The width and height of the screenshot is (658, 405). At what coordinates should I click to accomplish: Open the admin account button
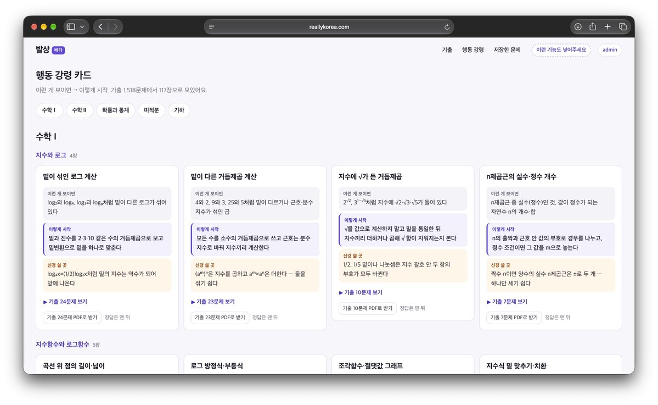(x=610, y=50)
